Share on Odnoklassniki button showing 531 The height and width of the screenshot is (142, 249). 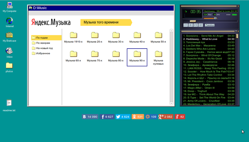138,117
